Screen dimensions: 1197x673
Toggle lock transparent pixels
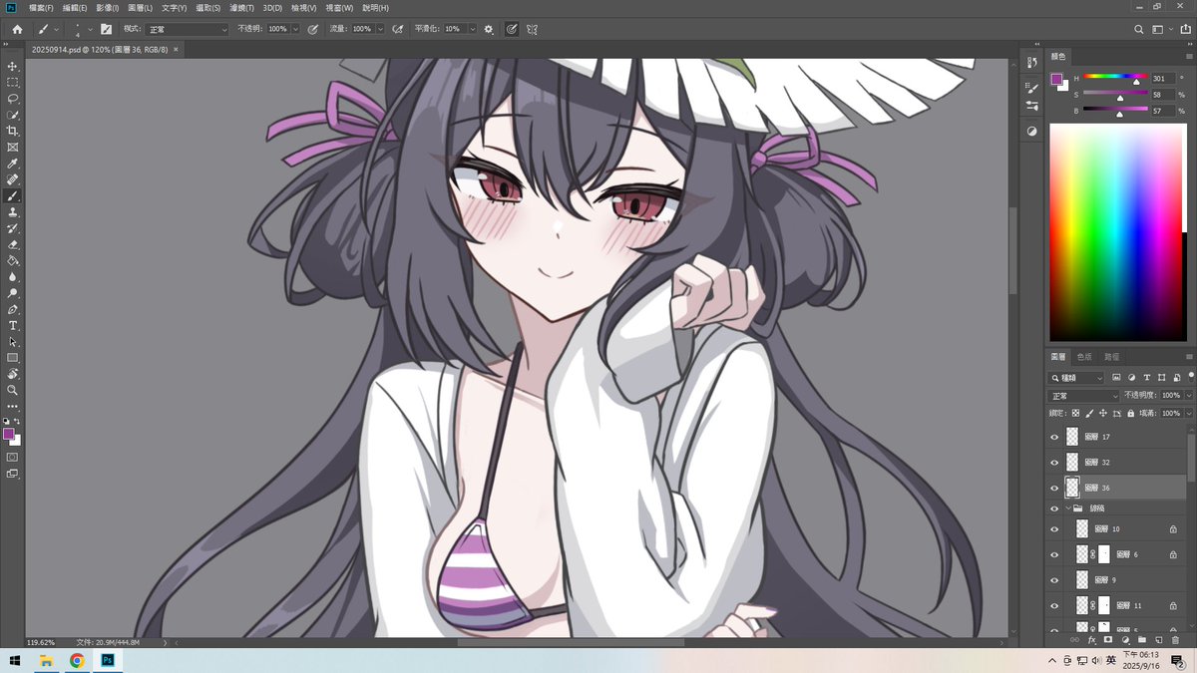click(1074, 413)
